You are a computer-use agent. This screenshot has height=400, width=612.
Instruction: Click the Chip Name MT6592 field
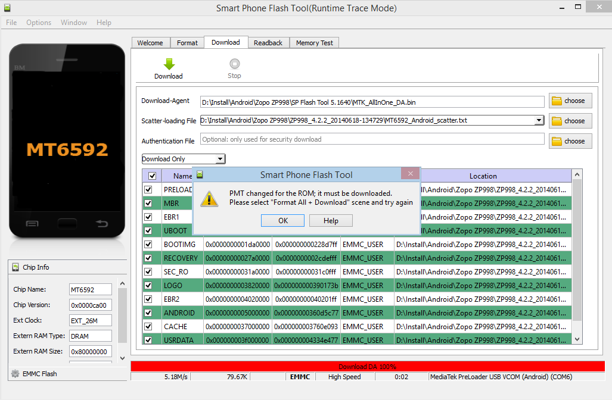pos(91,290)
